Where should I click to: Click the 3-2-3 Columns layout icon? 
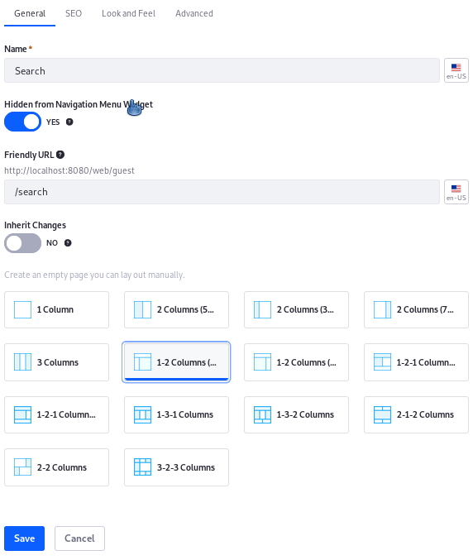(x=142, y=467)
